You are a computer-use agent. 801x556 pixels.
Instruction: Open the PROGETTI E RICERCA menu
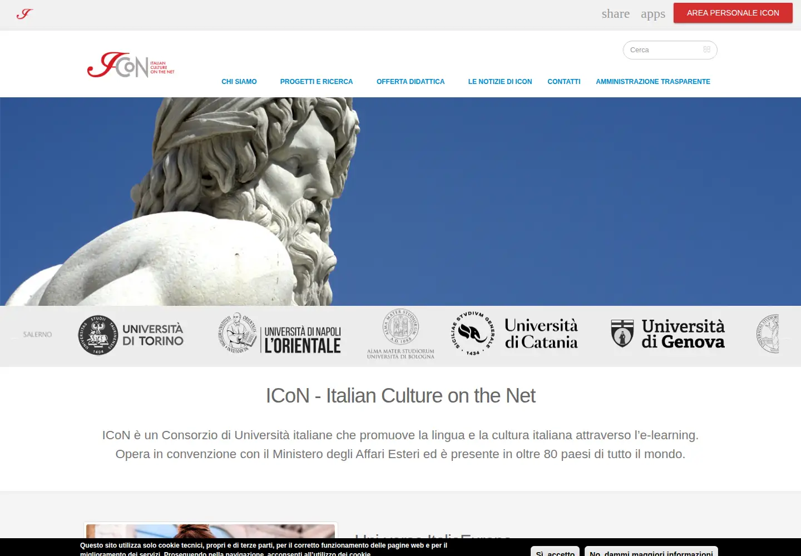(x=317, y=82)
